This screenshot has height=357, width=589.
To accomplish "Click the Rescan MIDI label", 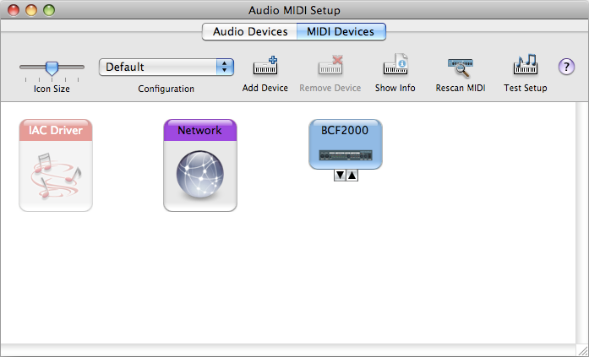I will tap(461, 88).
